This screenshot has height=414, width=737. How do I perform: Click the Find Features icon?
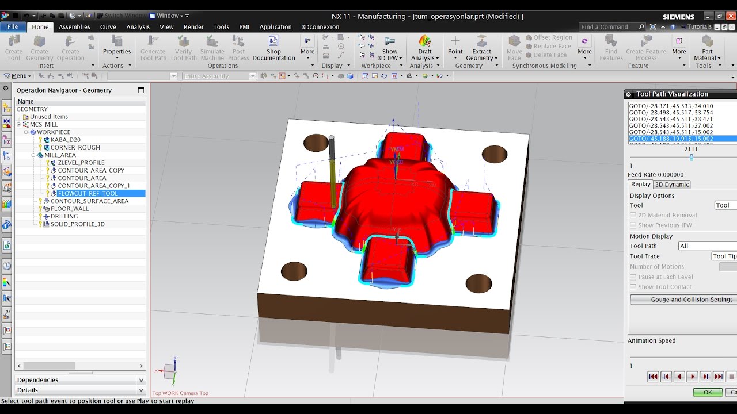point(611,41)
